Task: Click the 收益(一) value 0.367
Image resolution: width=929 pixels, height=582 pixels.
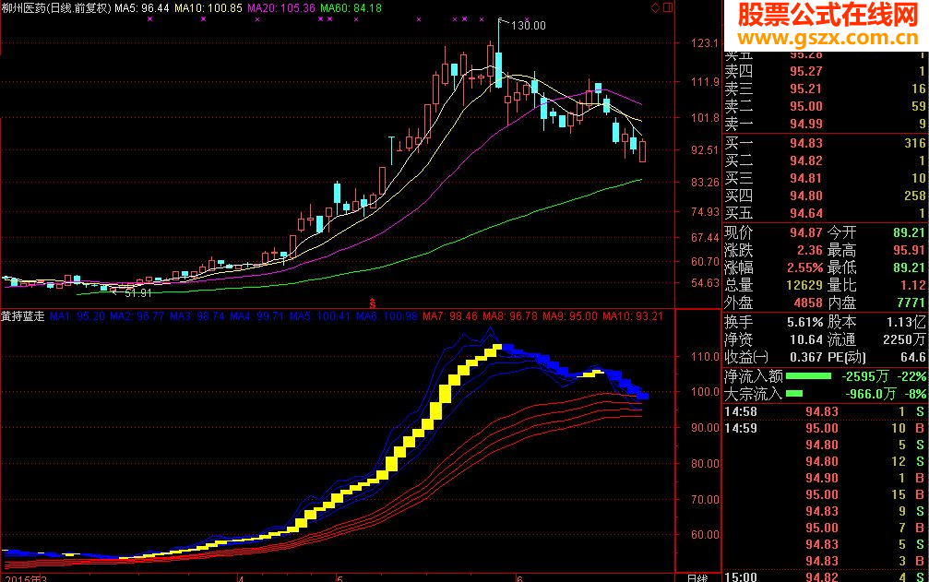Action: (806, 358)
